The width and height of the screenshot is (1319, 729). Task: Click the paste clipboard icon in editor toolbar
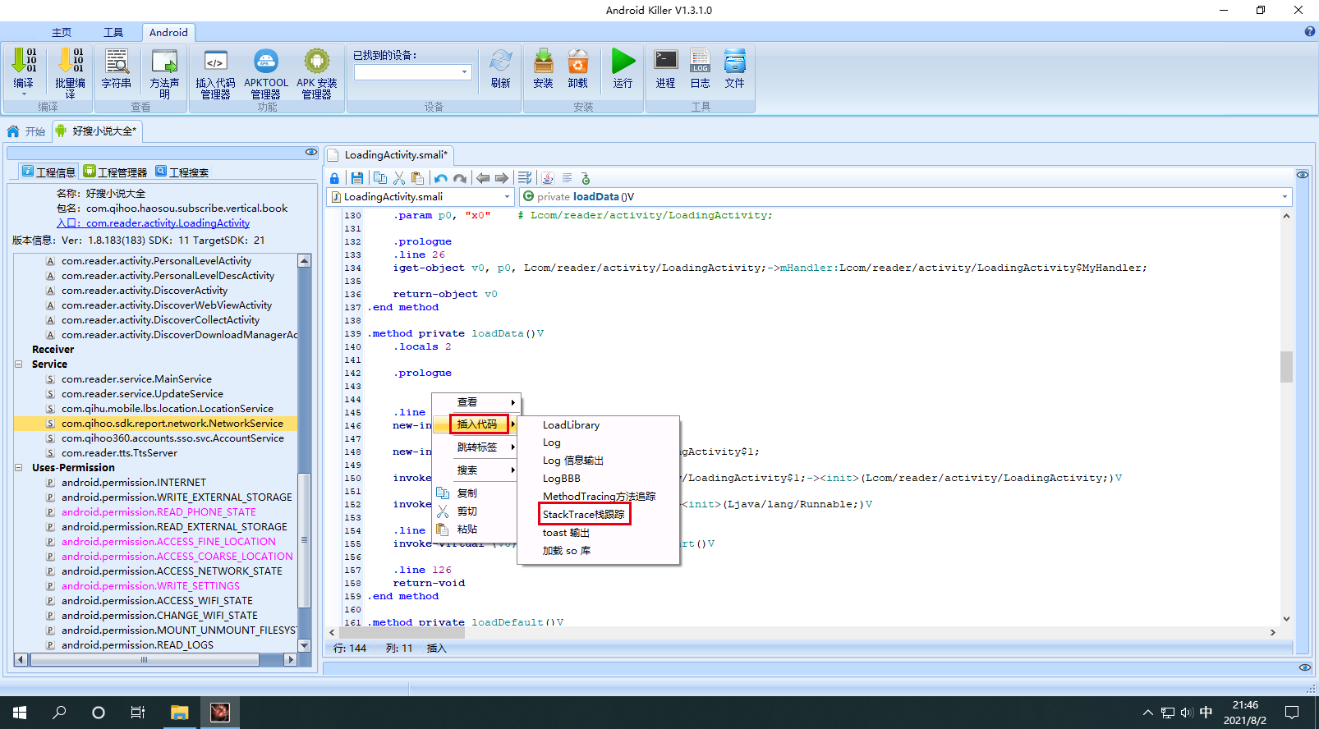[x=418, y=178]
